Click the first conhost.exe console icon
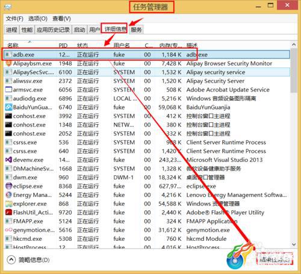Viewport: 301px width, 274px height. click(x=8, y=116)
